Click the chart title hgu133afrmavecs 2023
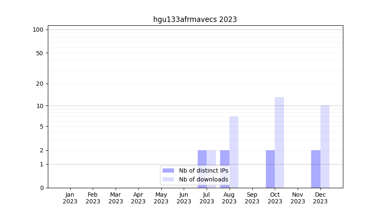Viewport: 381px width, 211px height. (x=195, y=19)
